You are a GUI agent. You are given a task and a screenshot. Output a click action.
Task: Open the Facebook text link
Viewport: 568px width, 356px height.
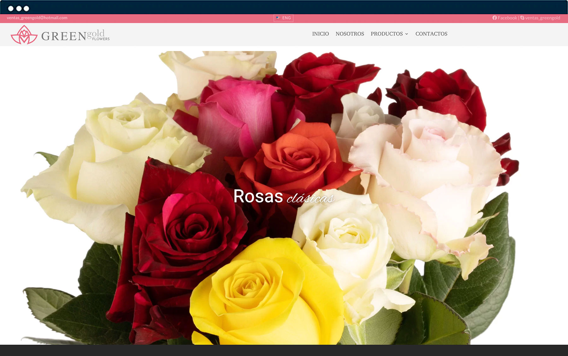[x=507, y=18]
